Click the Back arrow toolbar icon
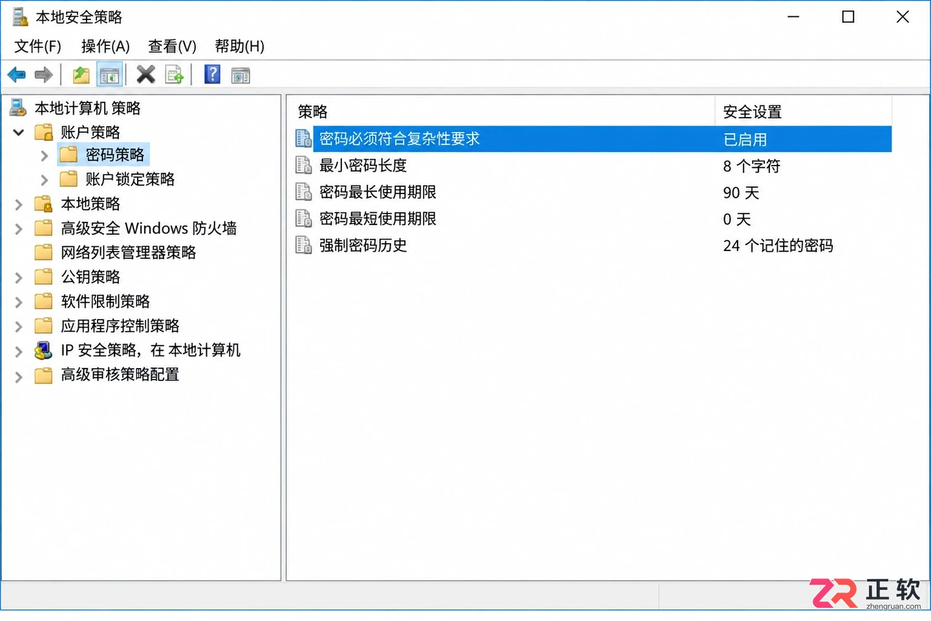This screenshot has height=621, width=931. pos(17,75)
